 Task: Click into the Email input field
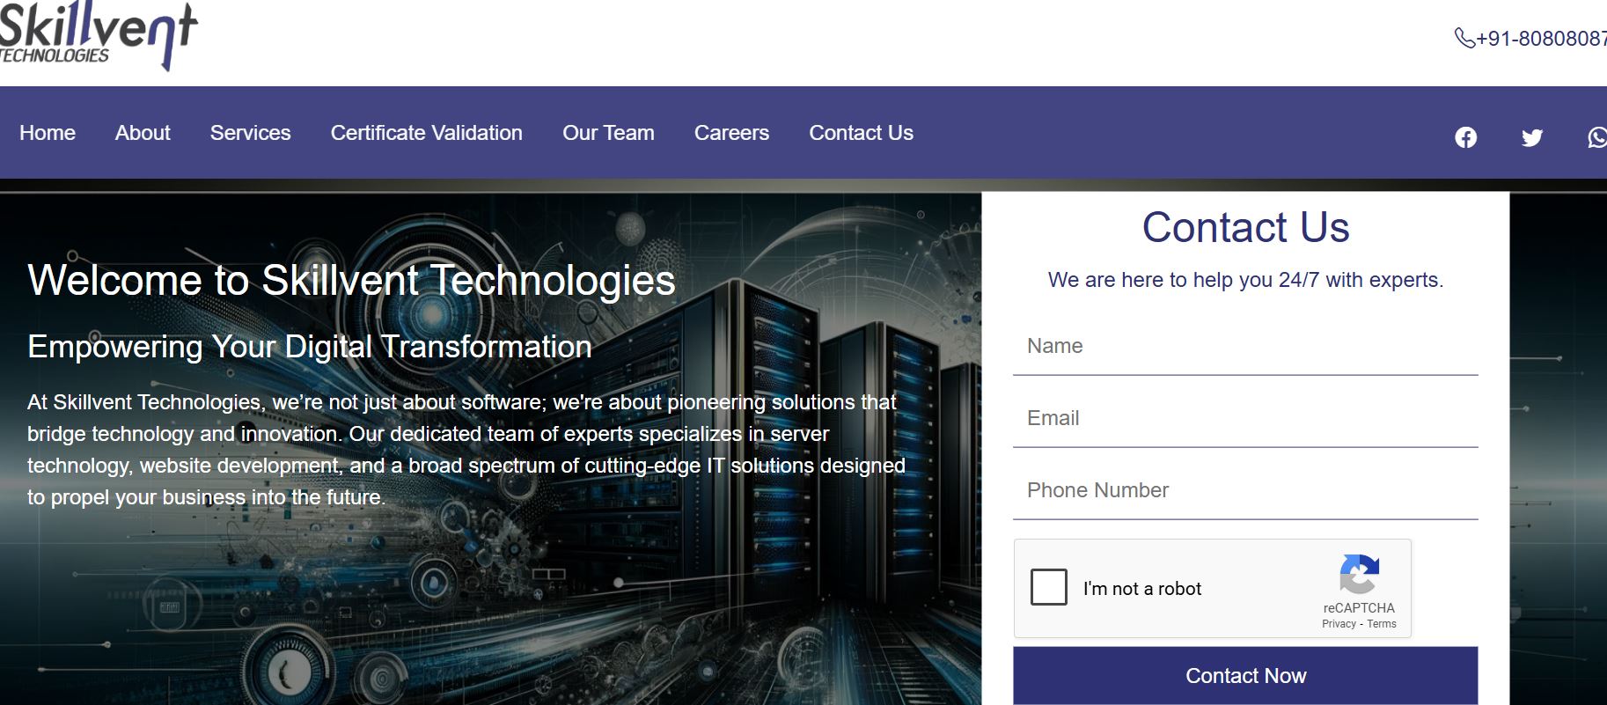click(1244, 419)
